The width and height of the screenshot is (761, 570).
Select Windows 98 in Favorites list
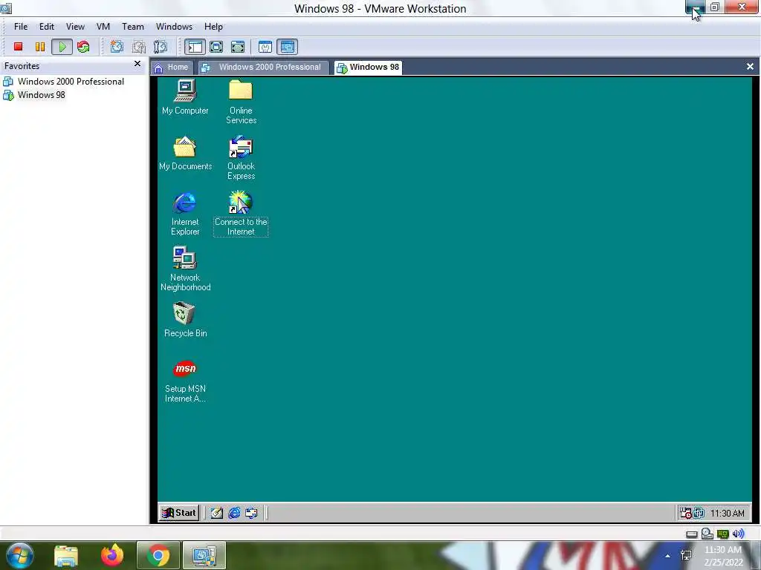click(x=34, y=95)
